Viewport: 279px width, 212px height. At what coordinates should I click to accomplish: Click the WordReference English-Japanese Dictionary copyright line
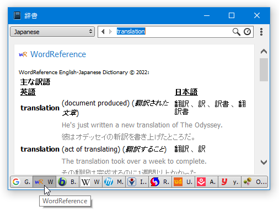point(84,72)
